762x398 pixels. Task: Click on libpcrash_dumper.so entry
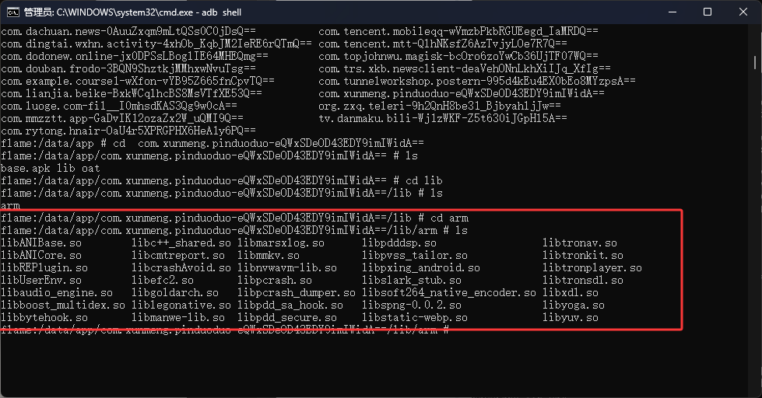(297, 293)
